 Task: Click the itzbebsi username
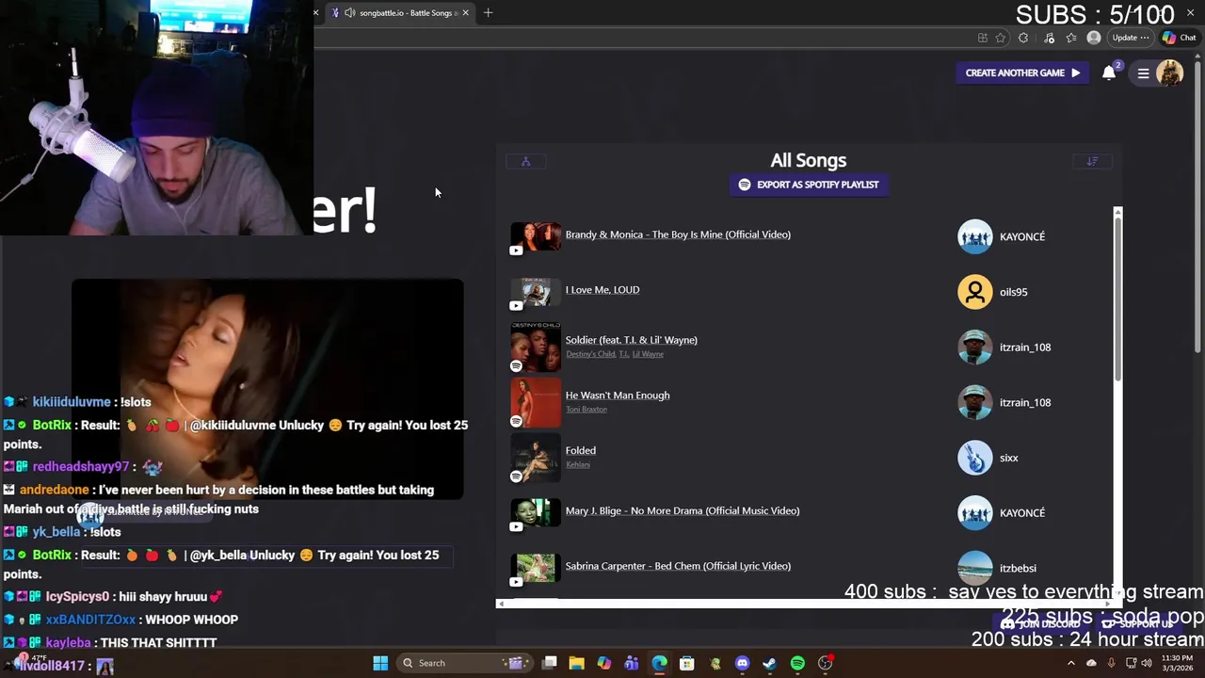click(x=1018, y=568)
